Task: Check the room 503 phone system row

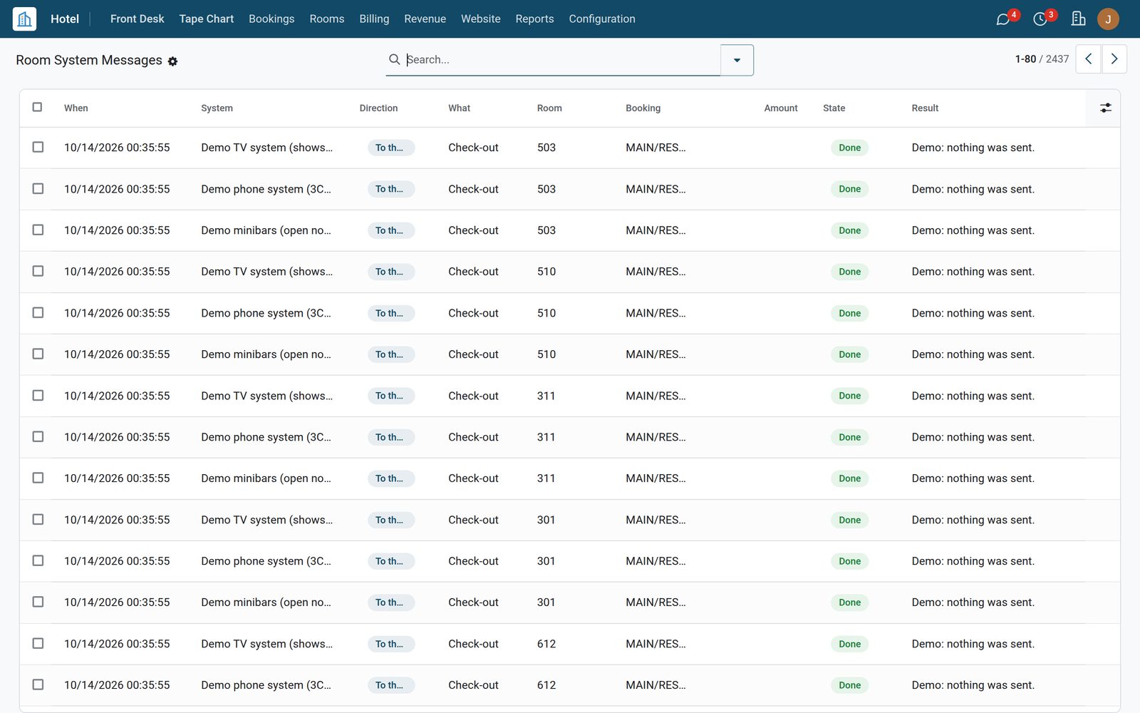Action: [38, 188]
